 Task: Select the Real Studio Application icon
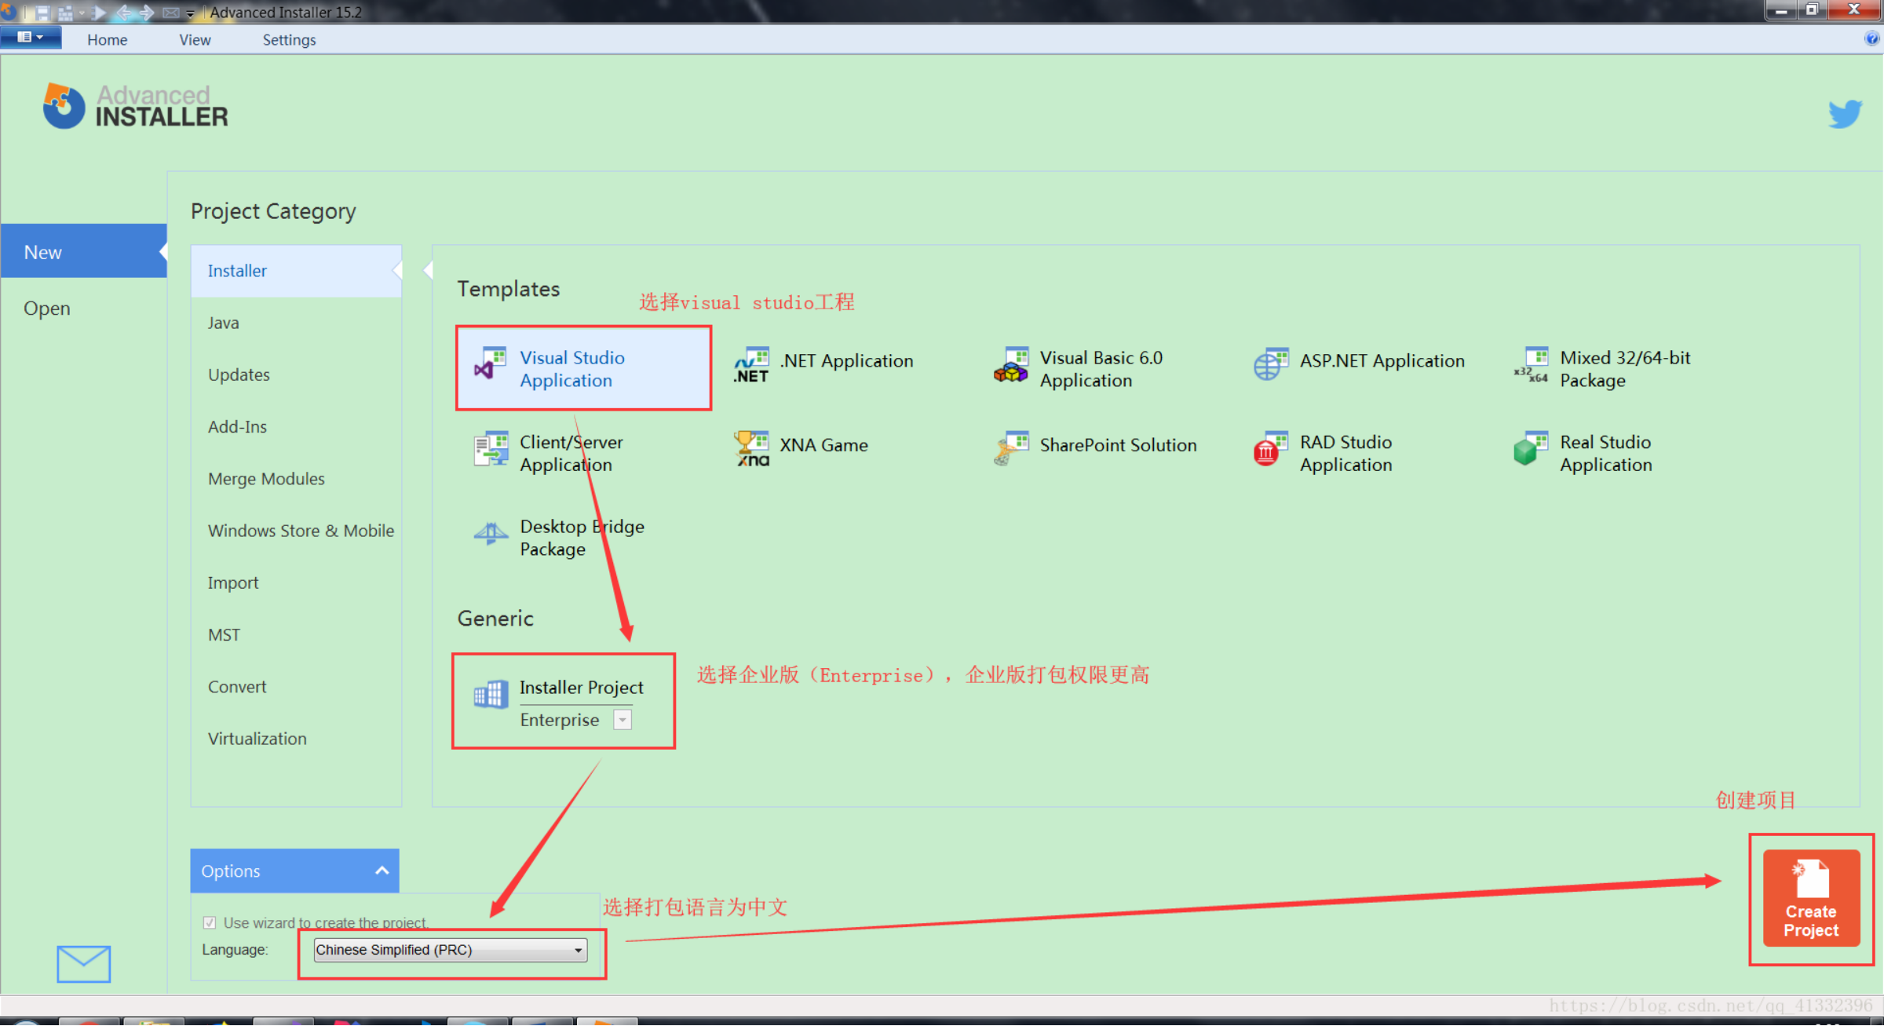click(x=1530, y=450)
